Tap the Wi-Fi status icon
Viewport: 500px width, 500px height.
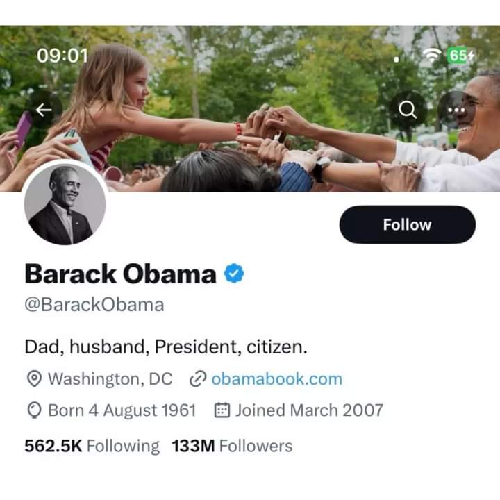coord(434,56)
